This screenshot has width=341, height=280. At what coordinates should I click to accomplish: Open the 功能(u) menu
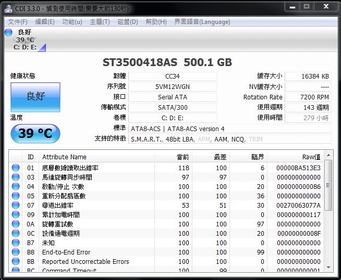coord(72,22)
